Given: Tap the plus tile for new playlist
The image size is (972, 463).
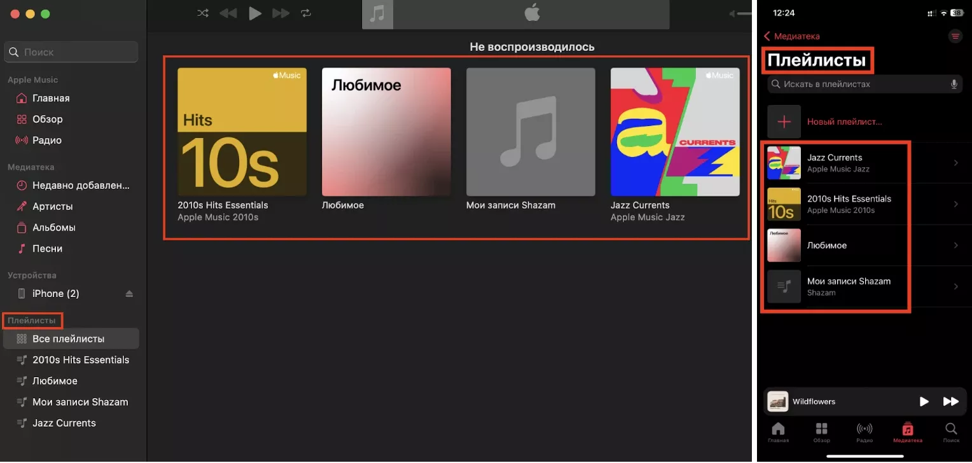Looking at the screenshot, I should point(784,121).
